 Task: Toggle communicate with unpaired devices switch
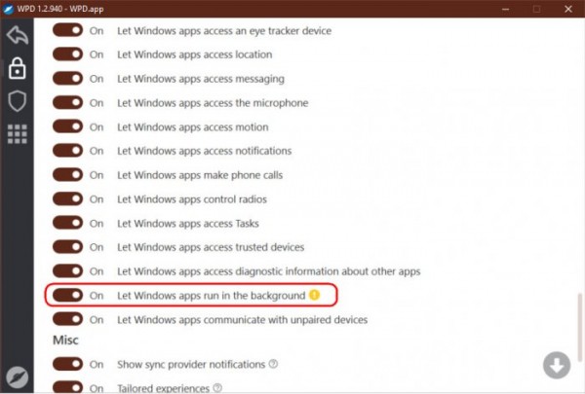click(x=67, y=319)
